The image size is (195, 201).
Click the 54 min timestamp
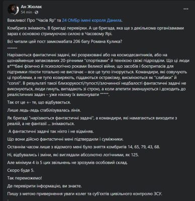pyautogui.click(x=27, y=12)
